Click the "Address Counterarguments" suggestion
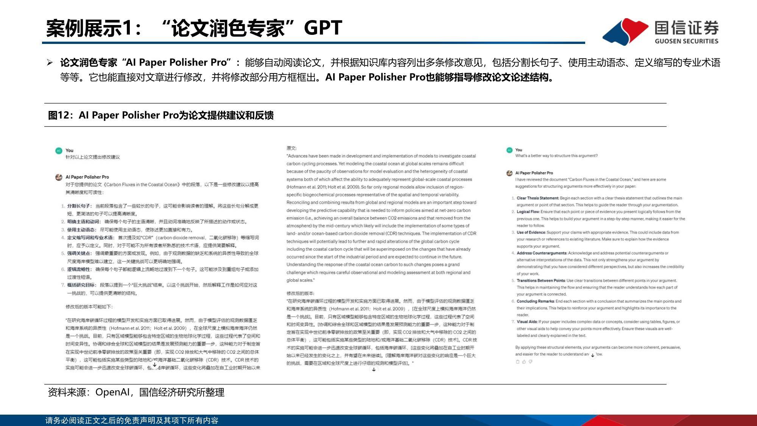Viewport: 757px width, 426px height. (x=542, y=253)
